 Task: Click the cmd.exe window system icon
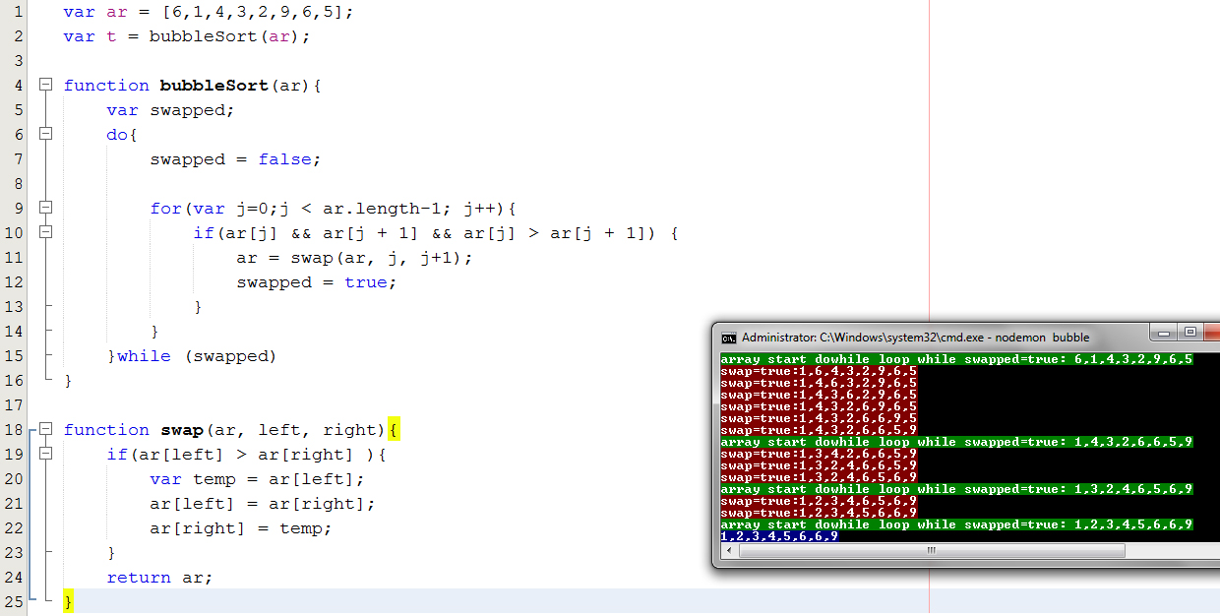(728, 338)
